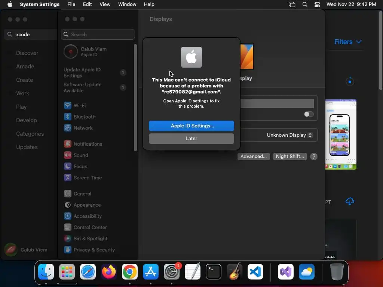Open the Help menu

pos(149,4)
